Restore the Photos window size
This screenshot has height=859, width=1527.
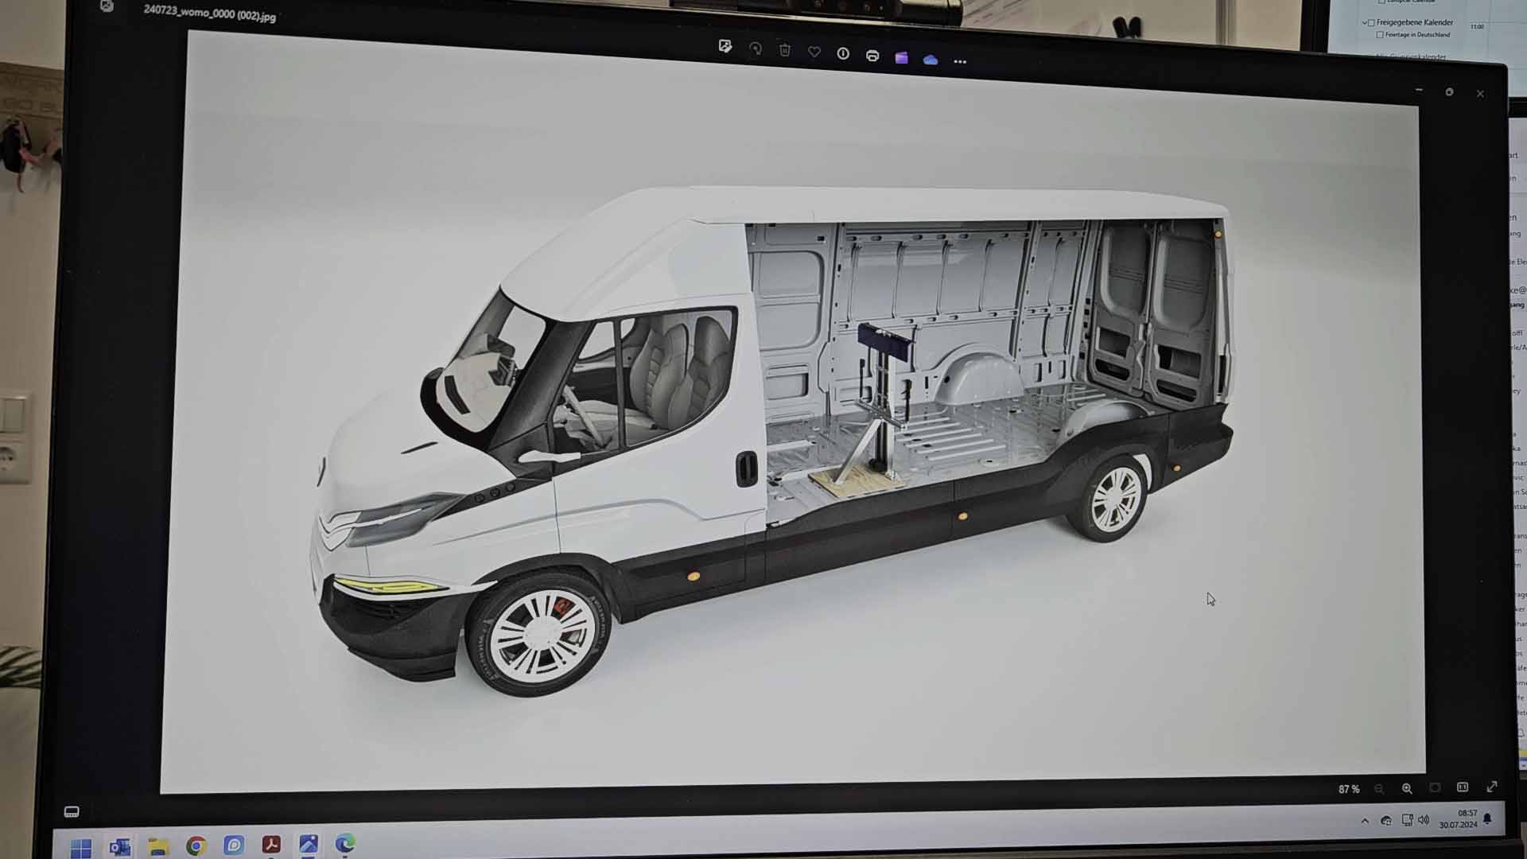[x=1449, y=92]
